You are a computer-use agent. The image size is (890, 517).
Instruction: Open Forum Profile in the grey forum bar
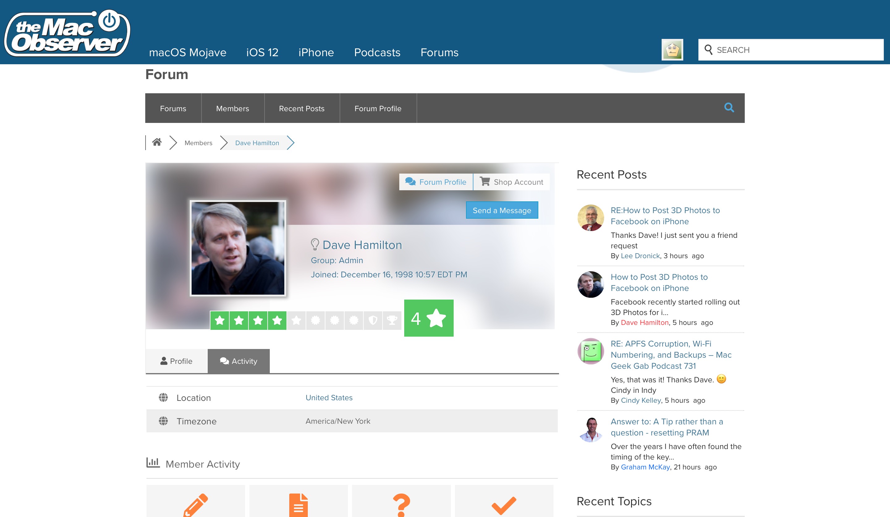pos(378,108)
